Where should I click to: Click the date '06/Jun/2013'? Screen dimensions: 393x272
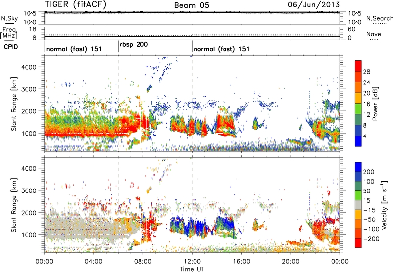coord(314,4)
